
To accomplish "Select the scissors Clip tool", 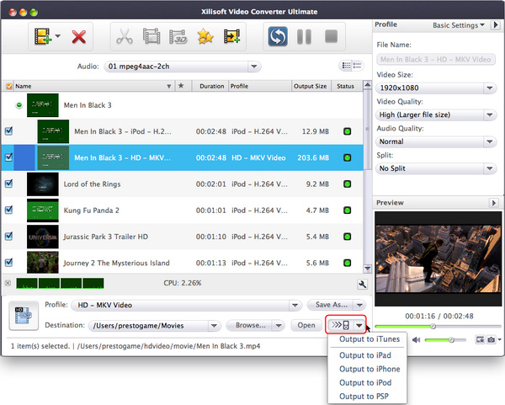I will [125, 36].
